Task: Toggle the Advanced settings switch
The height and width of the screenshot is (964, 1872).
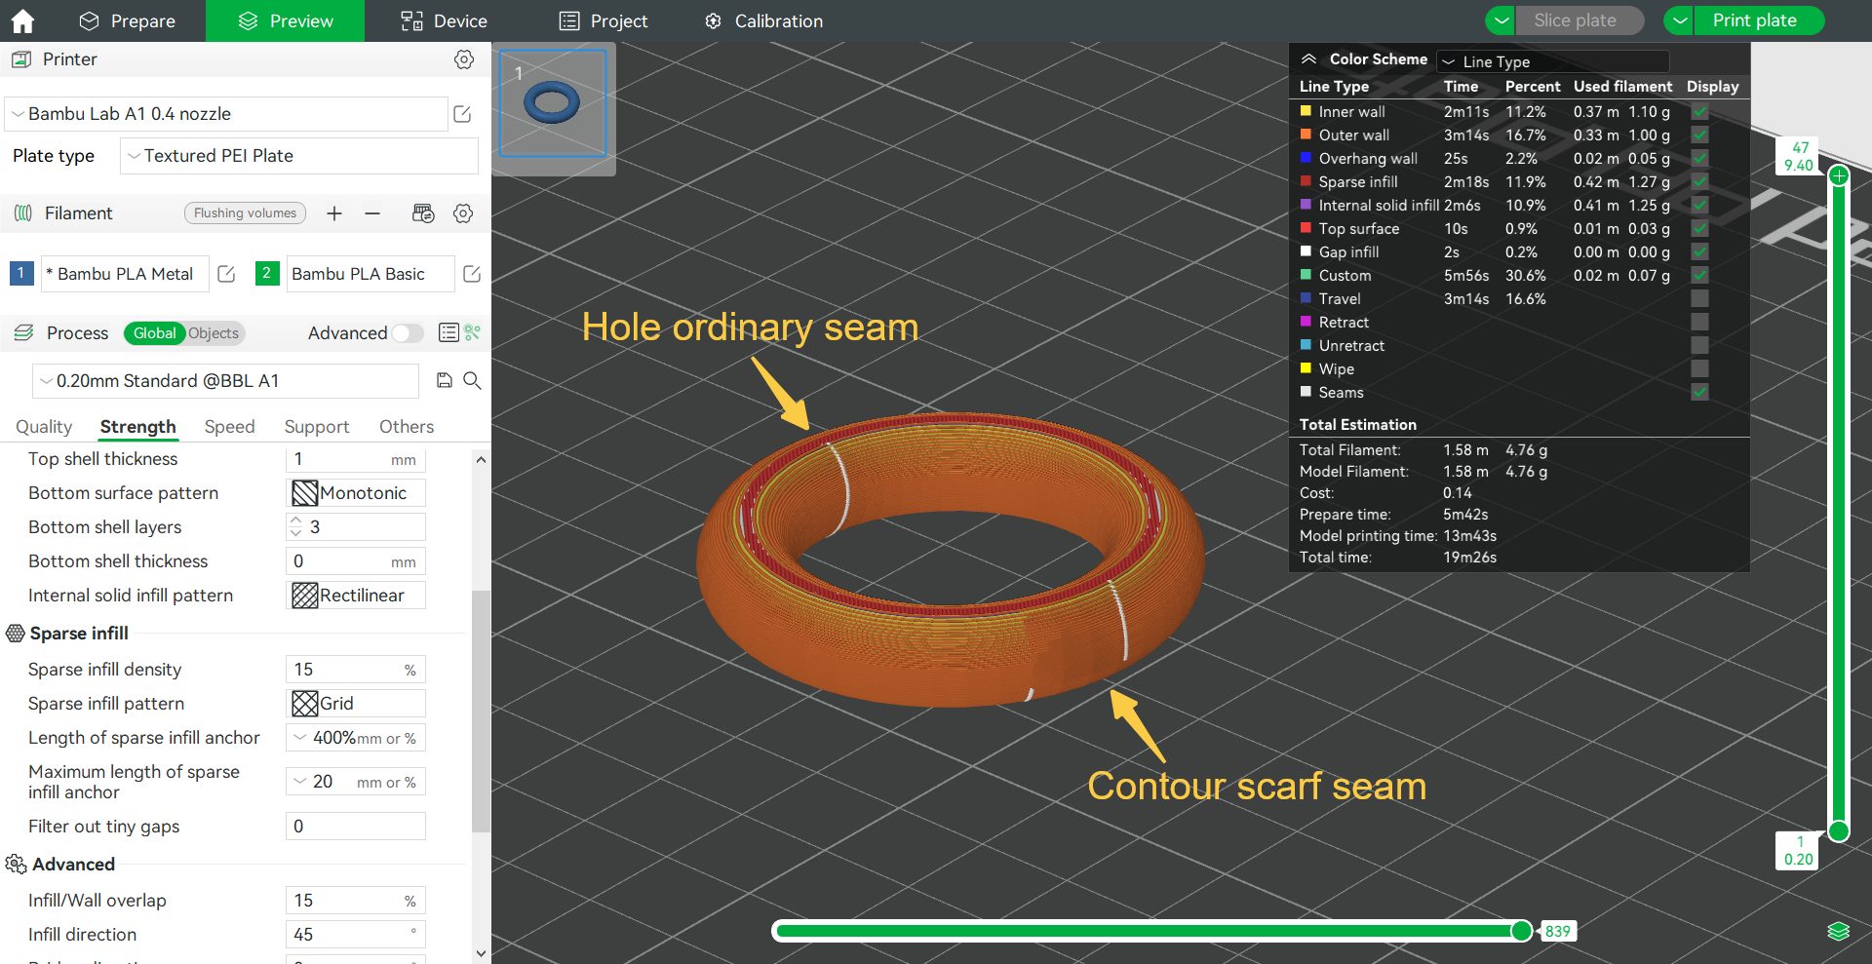Action: pyautogui.click(x=408, y=333)
